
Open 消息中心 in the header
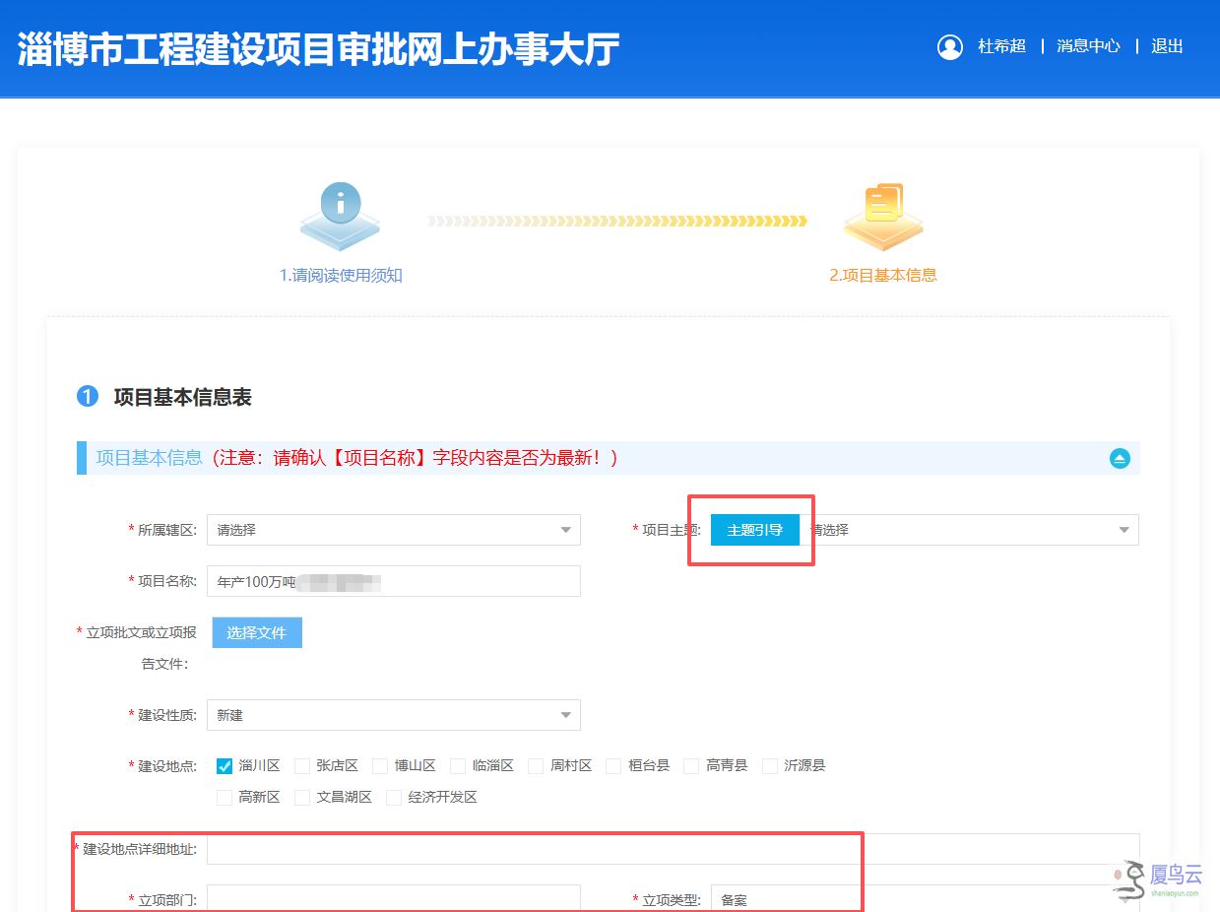click(x=1088, y=46)
